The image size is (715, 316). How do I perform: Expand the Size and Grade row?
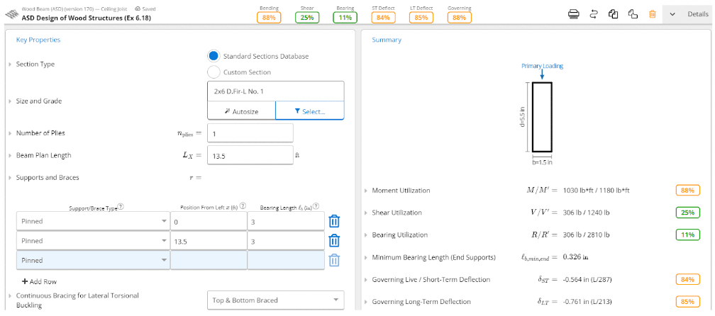point(10,101)
